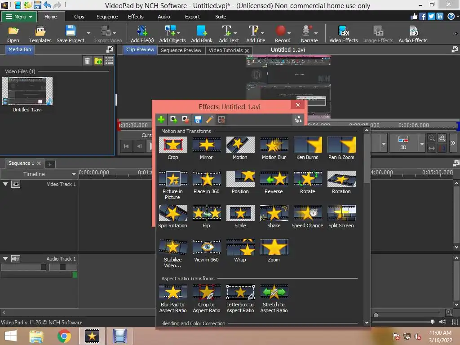Open the Export ribbon tab
The width and height of the screenshot is (460, 345).
click(192, 17)
